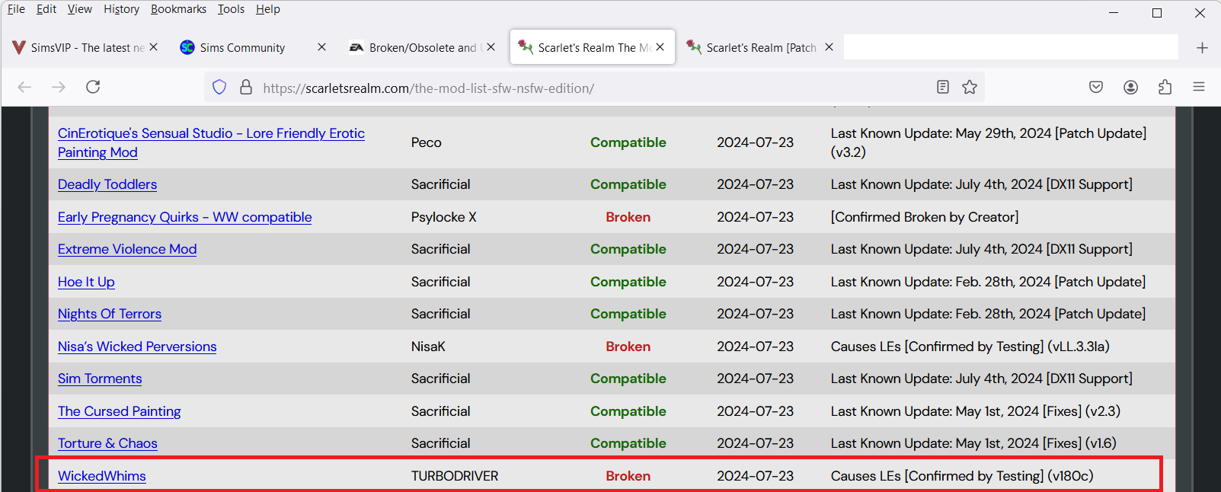Select Hoe It Up update note
This screenshot has width=1221, height=492.
[988, 282]
